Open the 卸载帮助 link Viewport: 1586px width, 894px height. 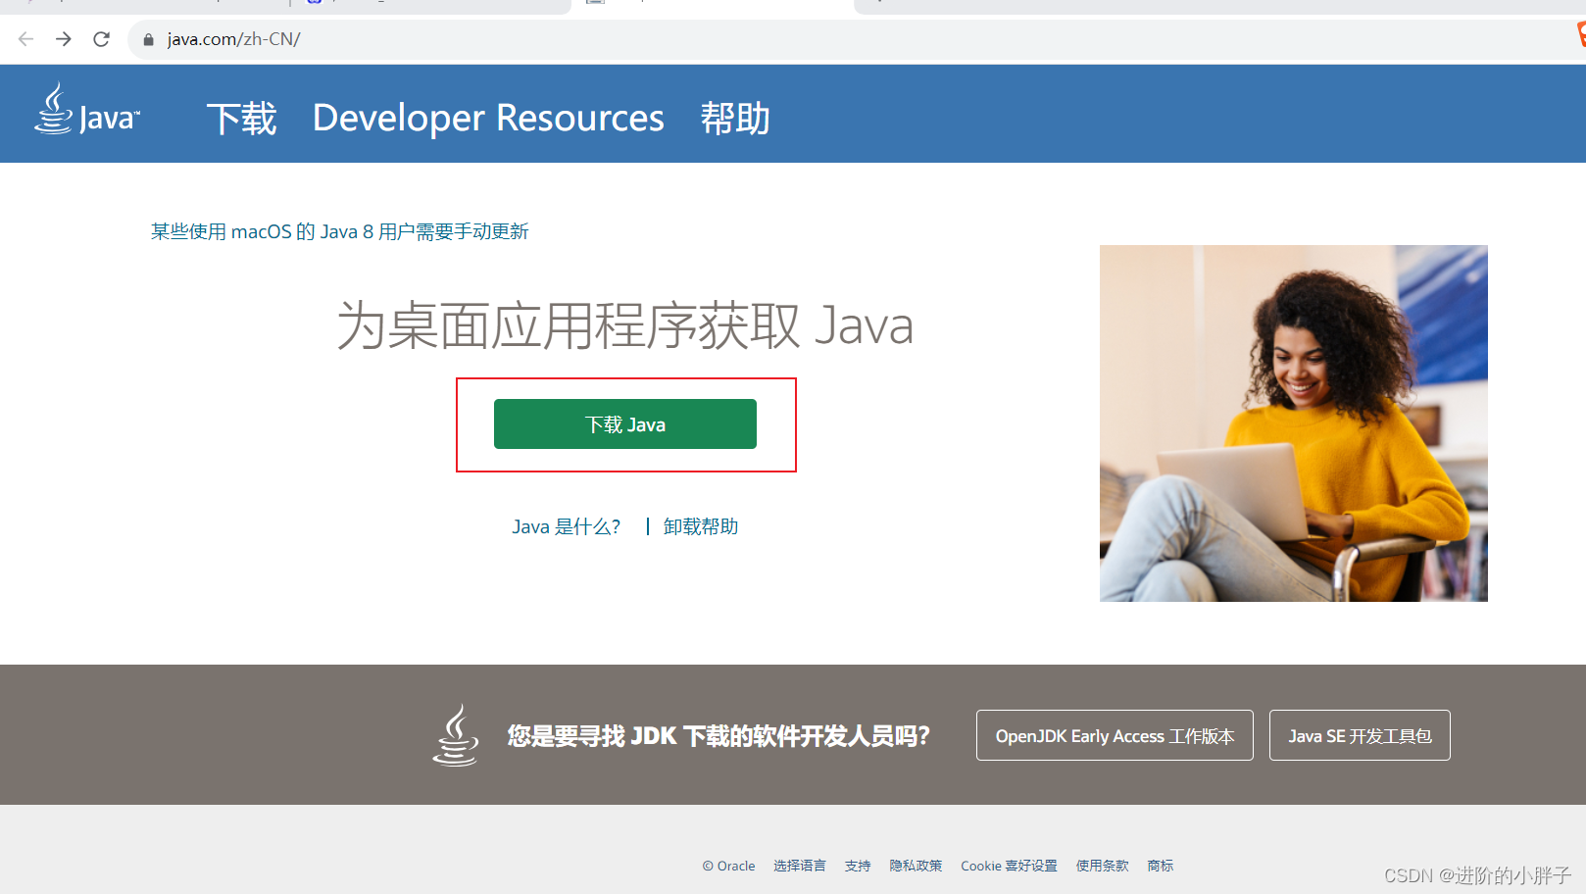[701, 526]
